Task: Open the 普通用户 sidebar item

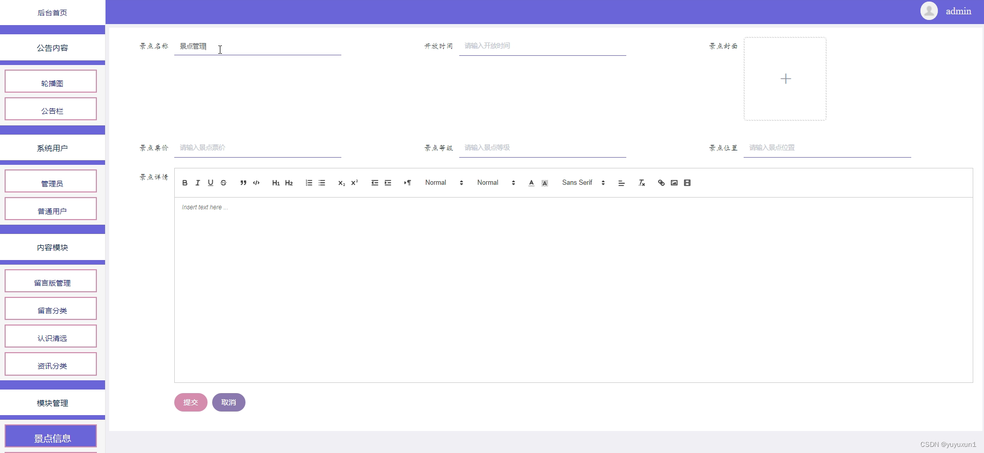Action: pyautogui.click(x=51, y=209)
